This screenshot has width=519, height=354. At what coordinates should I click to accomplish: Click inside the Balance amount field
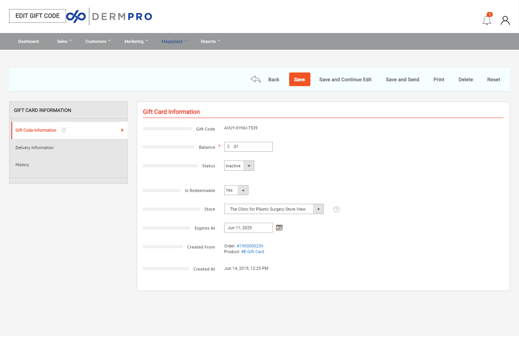coord(251,146)
